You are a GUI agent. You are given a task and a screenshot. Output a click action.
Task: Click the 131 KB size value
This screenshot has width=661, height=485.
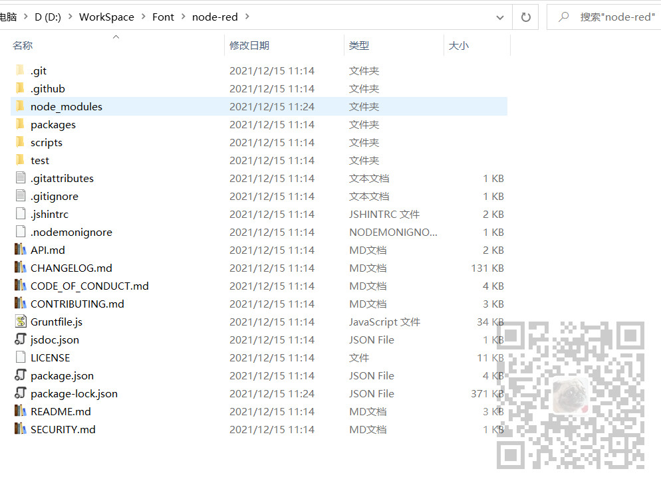pos(487,268)
